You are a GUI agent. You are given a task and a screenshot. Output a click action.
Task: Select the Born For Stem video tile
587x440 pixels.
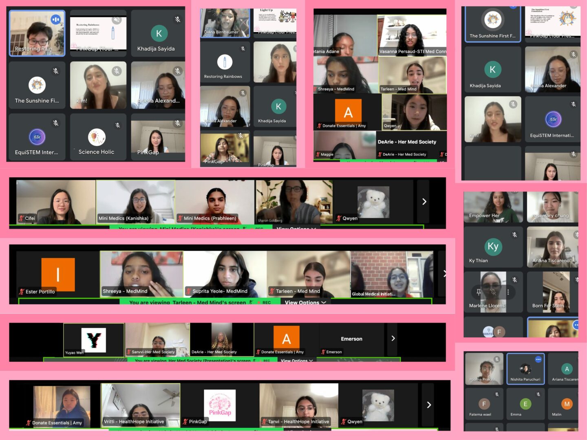click(552, 292)
